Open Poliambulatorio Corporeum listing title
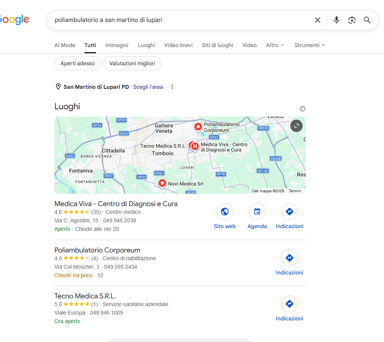Image resolution: width=384 pixels, height=342 pixels. pos(97,250)
